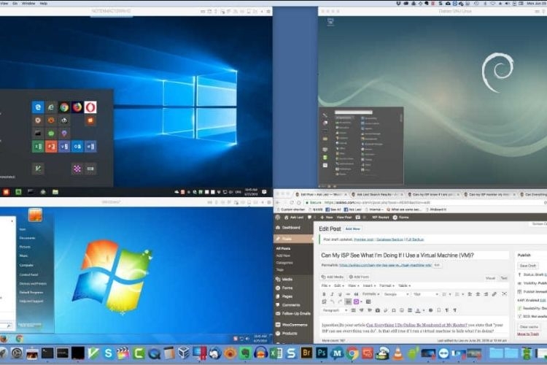Open Documents in Windows 7 start menu
The image size is (547, 365).
[x=27, y=238]
